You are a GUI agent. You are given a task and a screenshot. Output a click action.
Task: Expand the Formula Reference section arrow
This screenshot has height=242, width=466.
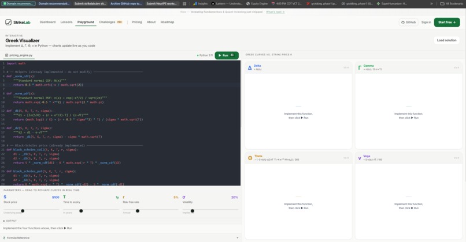pyautogui.click(x=237, y=238)
